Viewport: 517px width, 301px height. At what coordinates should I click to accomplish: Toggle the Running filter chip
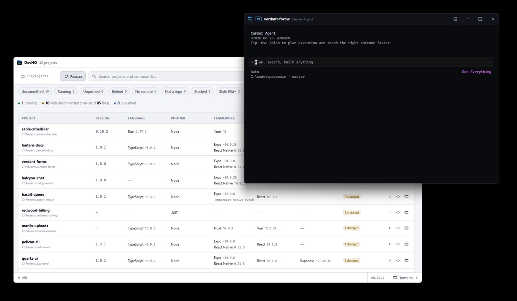pyautogui.click(x=66, y=91)
